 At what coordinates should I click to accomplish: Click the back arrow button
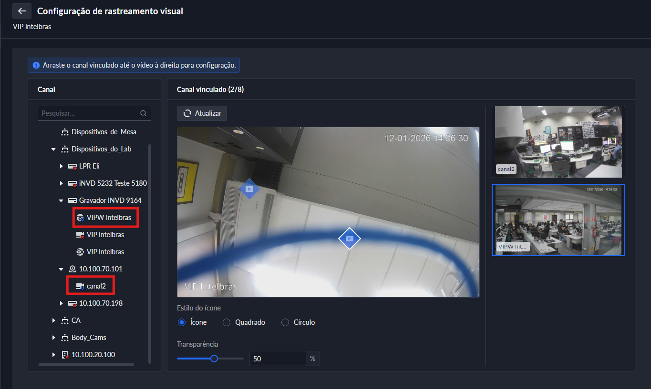(x=21, y=11)
